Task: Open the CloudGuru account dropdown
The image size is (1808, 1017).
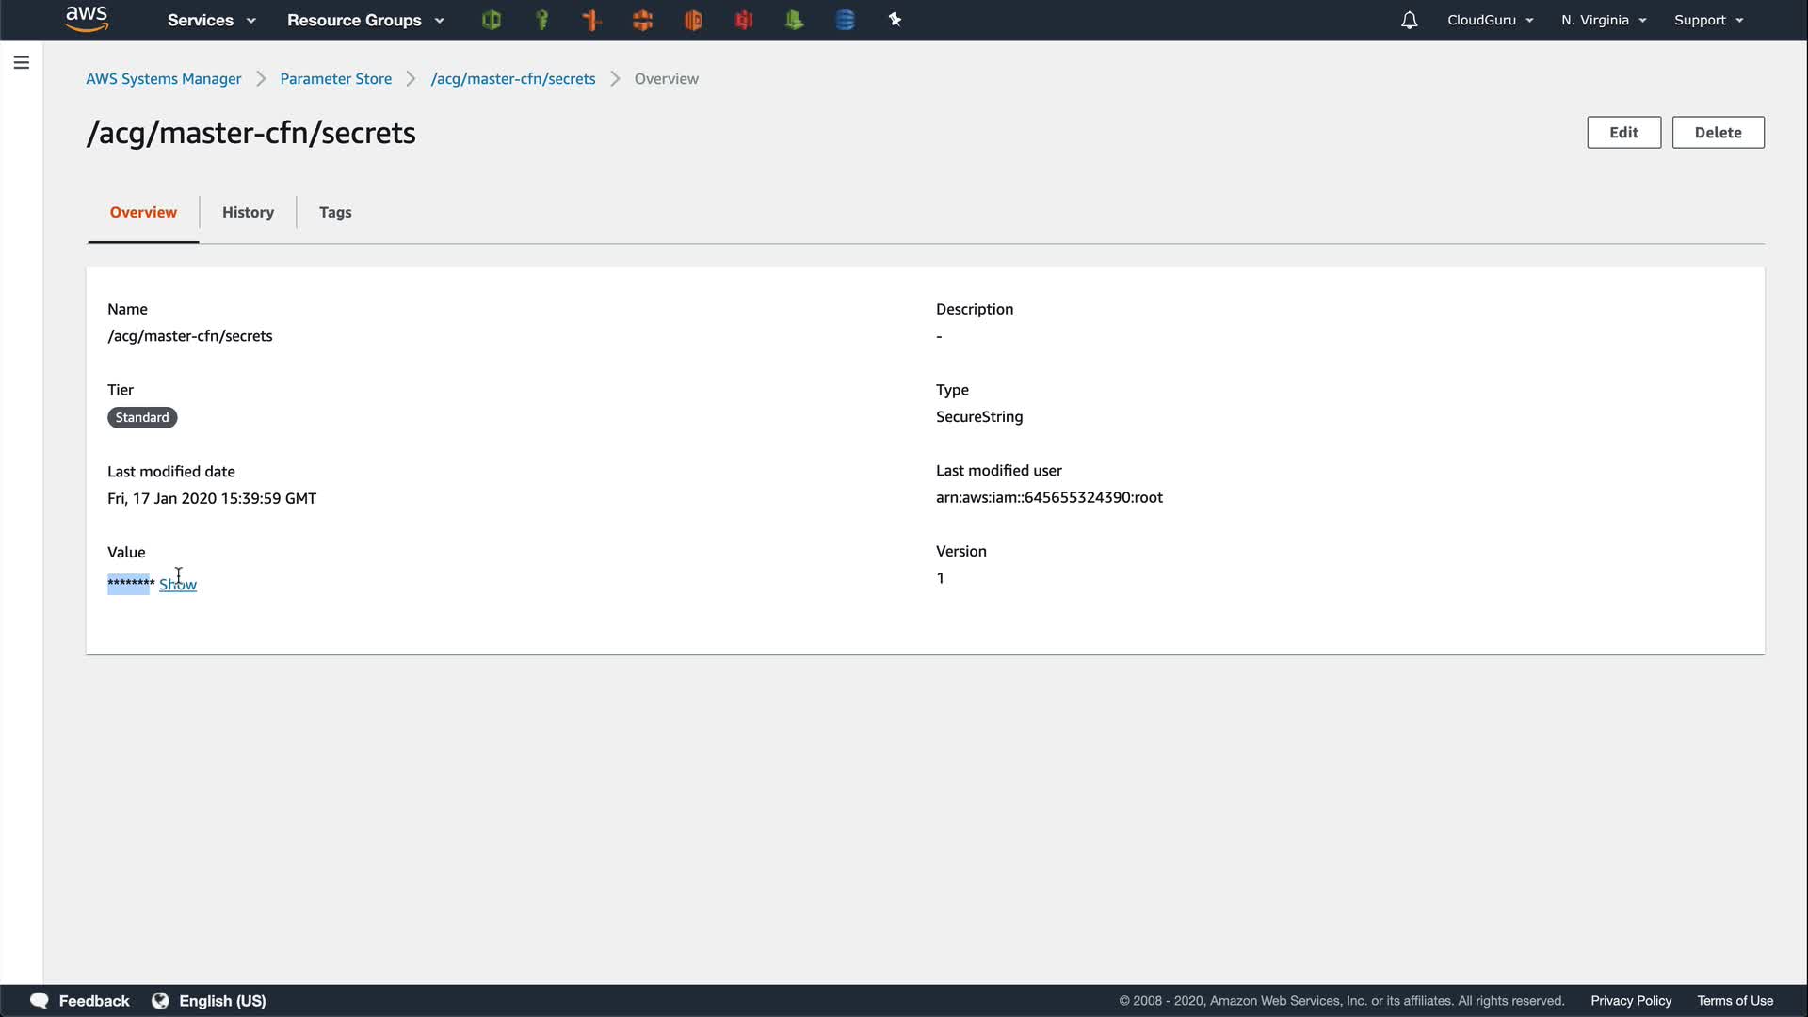Action: 1490,20
